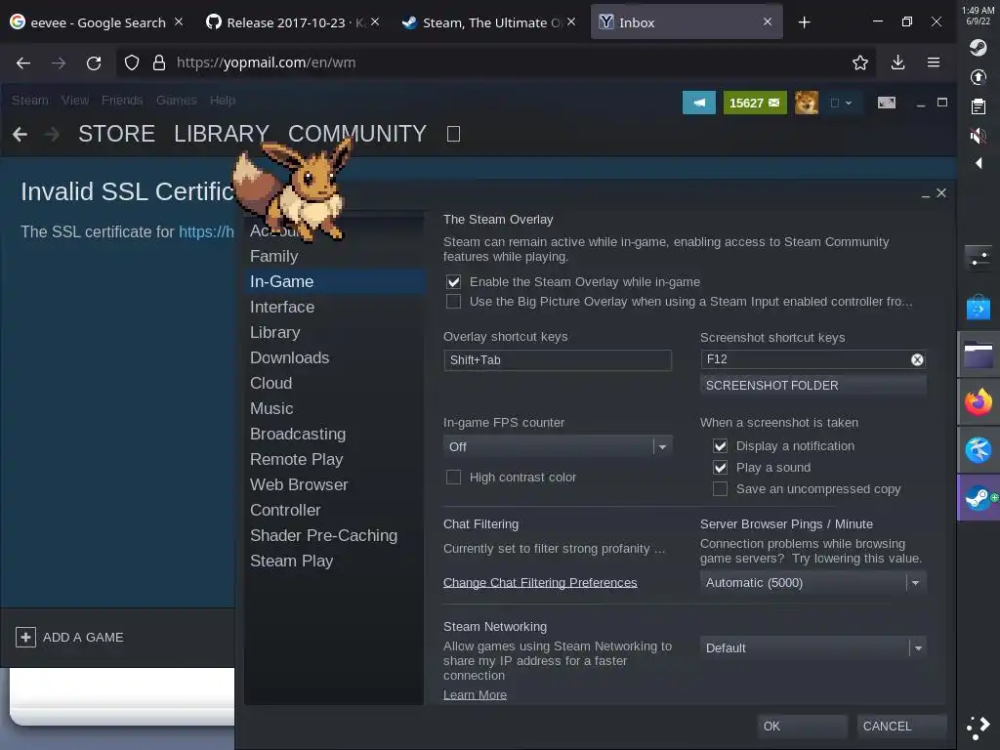Open the Firefox hamburger menu
Image resolution: width=1000 pixels, height=750 pixels.
pos(934,62)
